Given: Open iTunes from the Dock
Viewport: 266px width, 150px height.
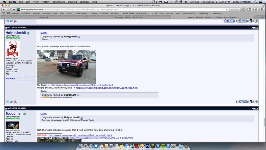Looking at the screenshot, I should (158, 146).
